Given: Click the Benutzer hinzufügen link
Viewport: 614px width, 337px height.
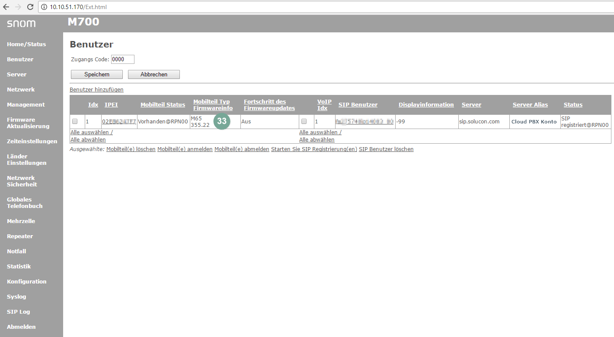Looking at the screenshot, I should [x=96, y=90].
